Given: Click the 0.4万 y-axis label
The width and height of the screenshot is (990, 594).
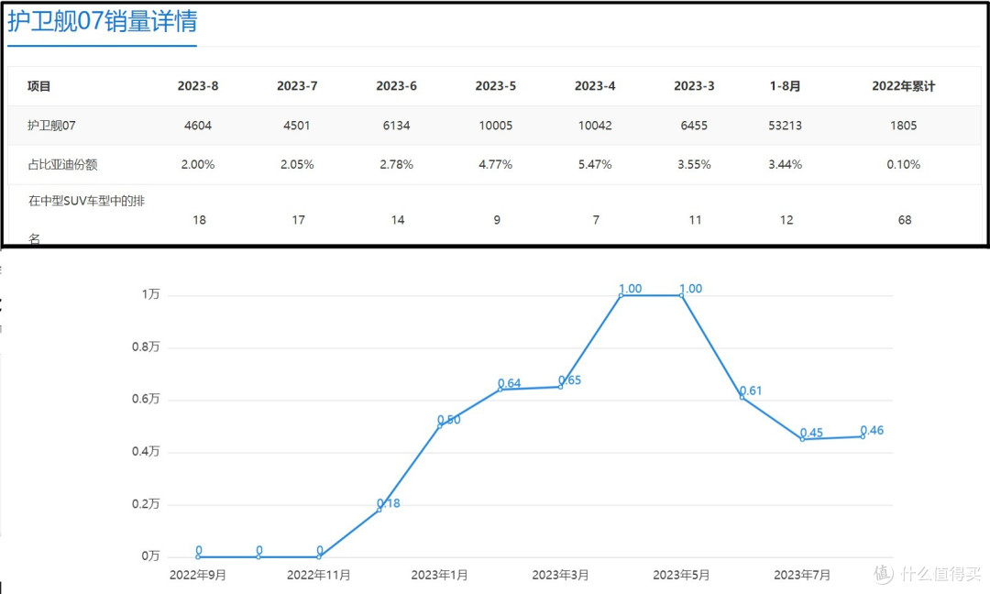Looking at the screenshot, I should [x=145, y=451].
